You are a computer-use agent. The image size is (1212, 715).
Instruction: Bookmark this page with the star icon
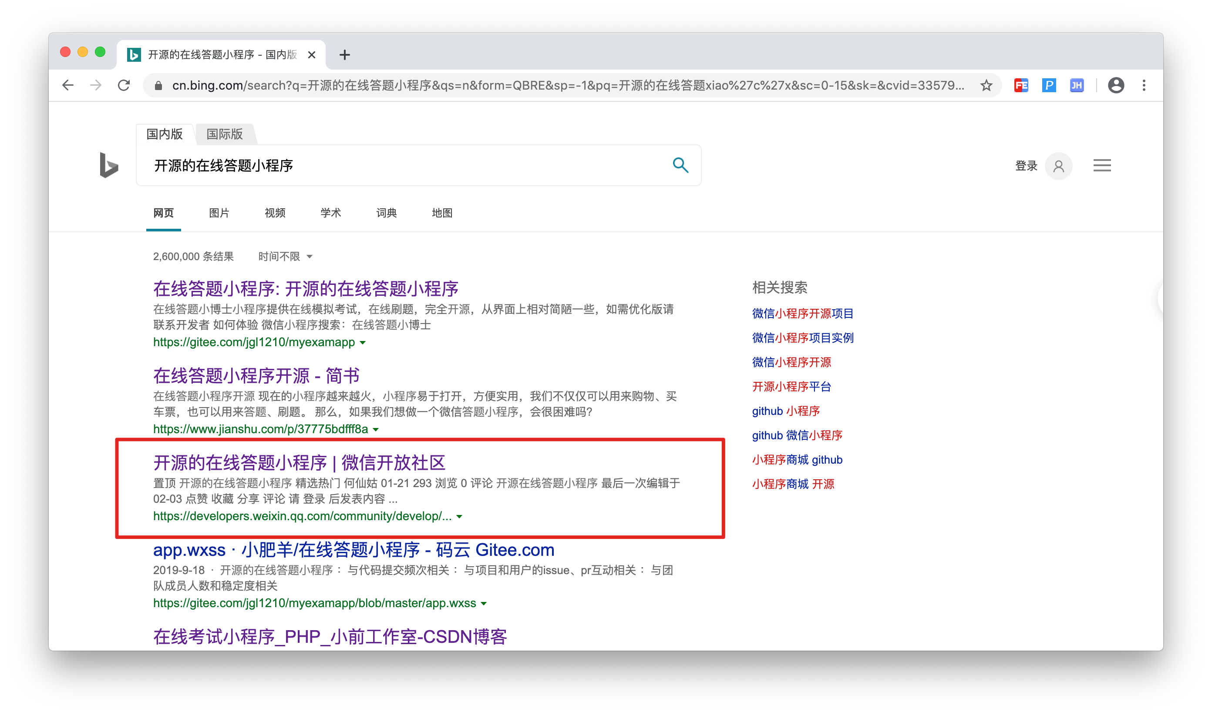coord(986,85)
